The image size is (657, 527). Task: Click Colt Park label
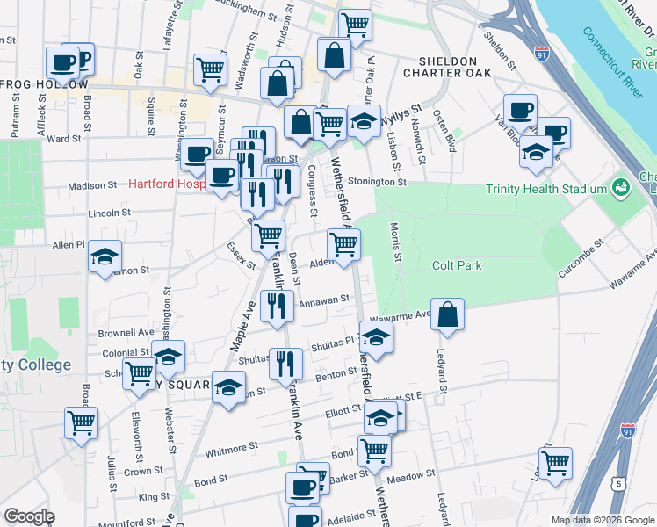point(457,265)
